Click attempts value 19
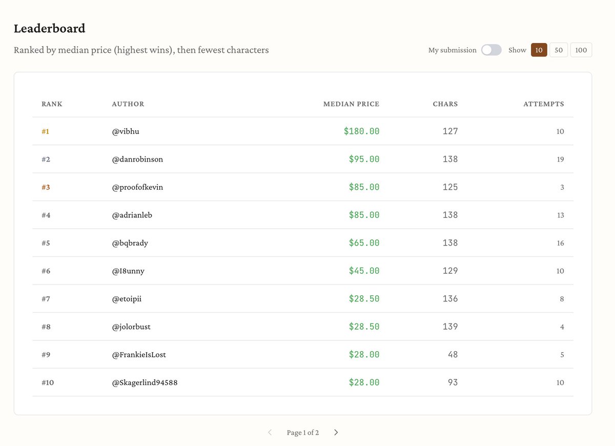Viewport: 615px width, 446px height. click(560, 159)
